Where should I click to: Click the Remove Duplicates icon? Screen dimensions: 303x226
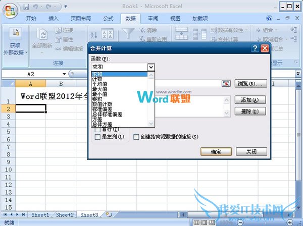199,34
